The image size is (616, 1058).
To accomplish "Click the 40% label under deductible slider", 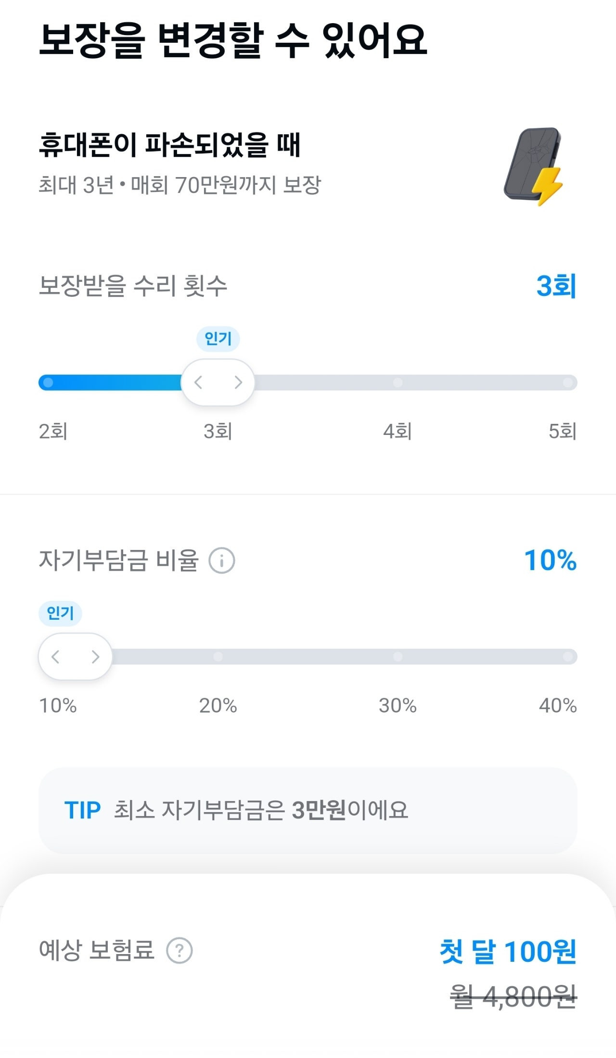I will [557, 706].
